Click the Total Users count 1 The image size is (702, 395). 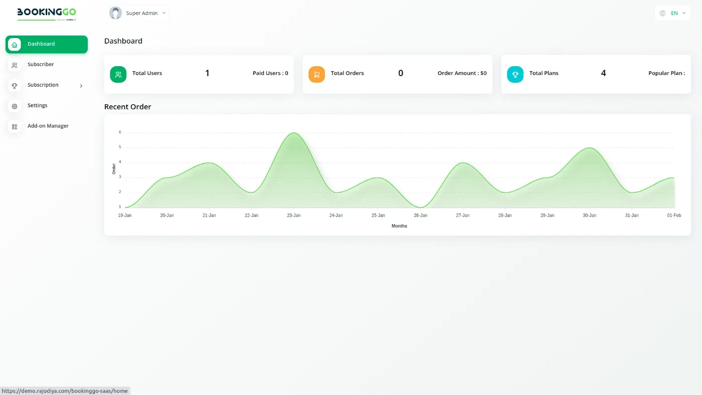coord(207,73)
